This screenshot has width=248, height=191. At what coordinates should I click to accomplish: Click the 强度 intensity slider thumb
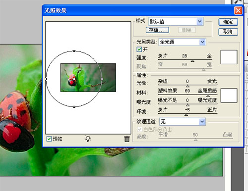pyautogui.click(x=192, y=61)
